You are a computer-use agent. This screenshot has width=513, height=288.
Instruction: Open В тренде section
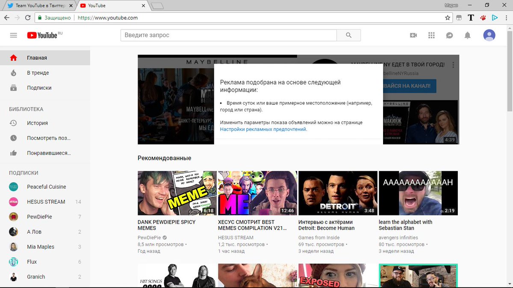45,73
